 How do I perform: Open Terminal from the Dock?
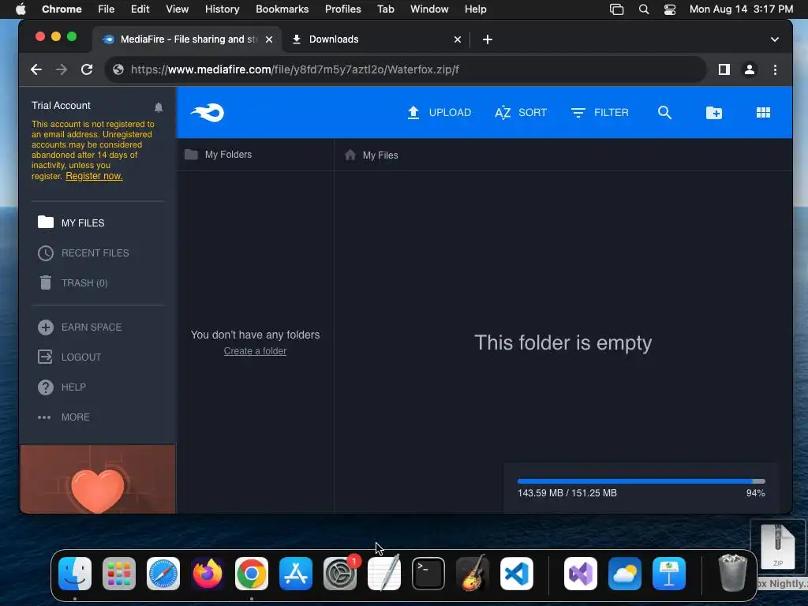[428, 574]
